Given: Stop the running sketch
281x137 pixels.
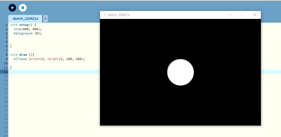Looking at the screenshot, I should pyautogui.click(x=23, y=8).
